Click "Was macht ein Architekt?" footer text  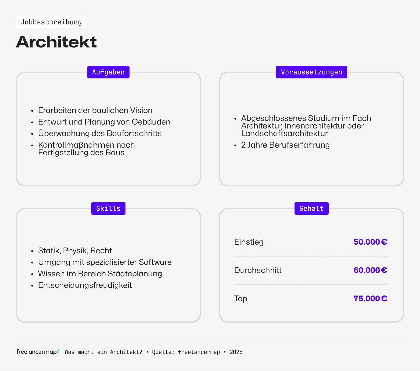(x=103, y=352)
